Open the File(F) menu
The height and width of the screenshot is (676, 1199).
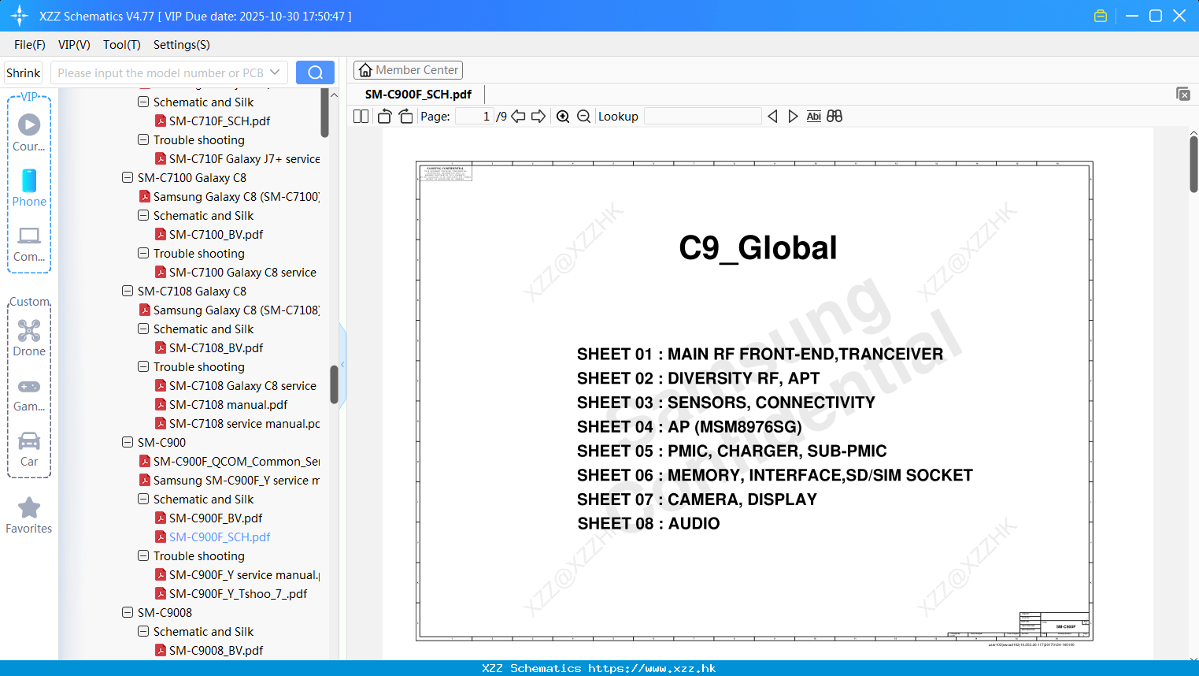[30, 45]
